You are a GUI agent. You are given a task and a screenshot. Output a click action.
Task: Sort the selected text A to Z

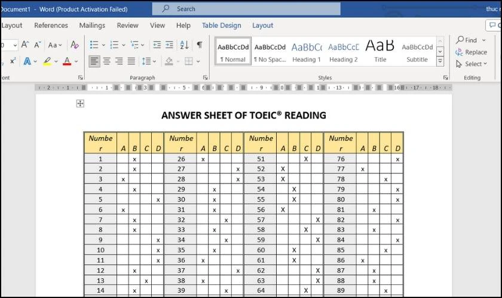pos(185,45)
